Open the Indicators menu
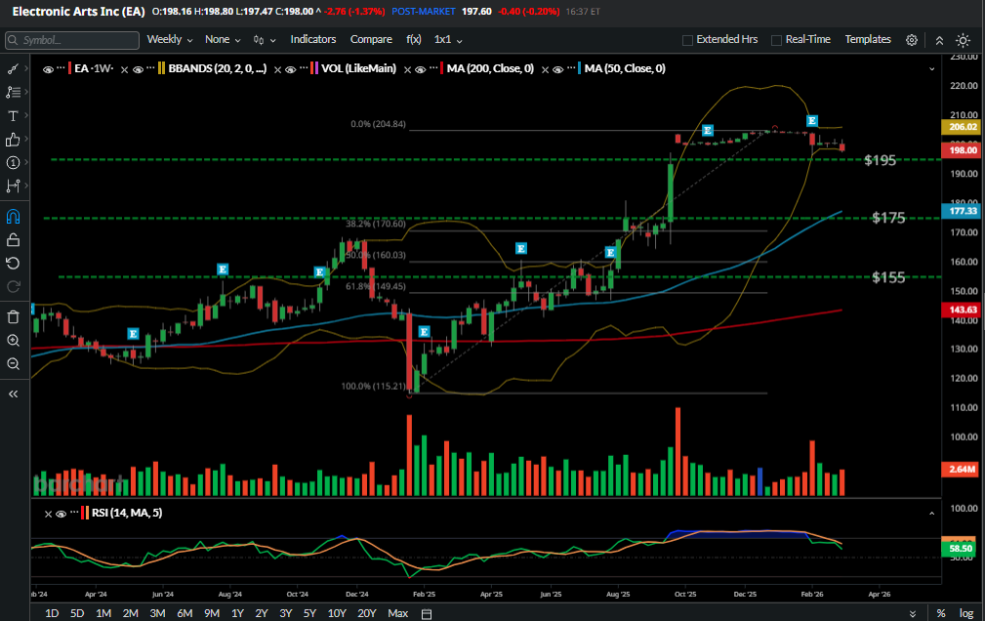The image size is (985, 621). click(x=312, y=40)
